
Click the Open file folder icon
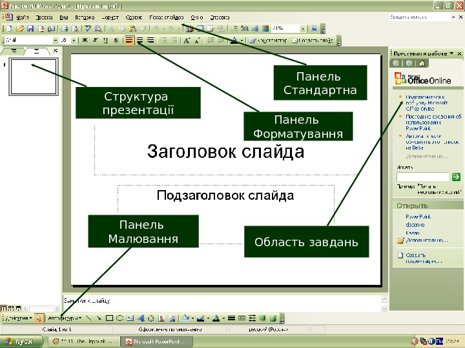coord(20,28)
